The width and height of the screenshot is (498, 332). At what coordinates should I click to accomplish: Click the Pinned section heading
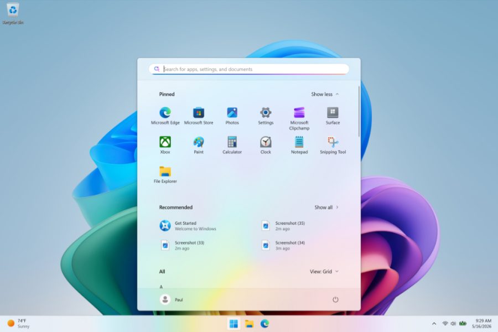pos(167,94)
